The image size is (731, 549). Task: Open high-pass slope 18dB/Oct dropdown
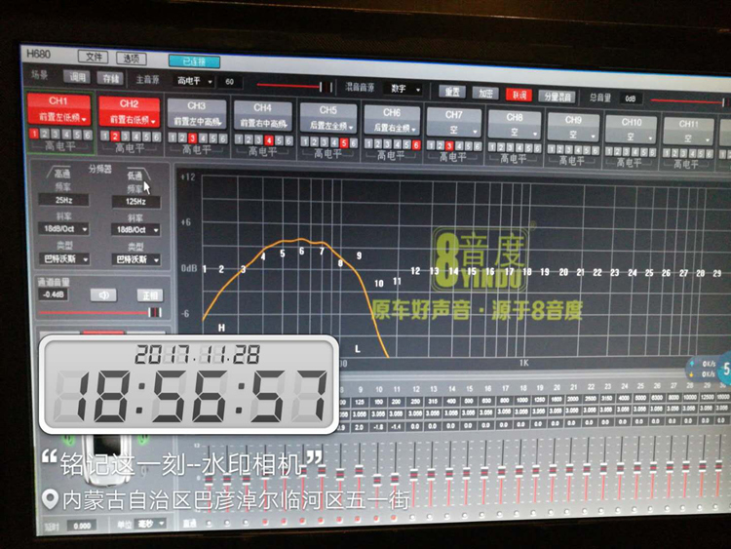click(63, 229)
